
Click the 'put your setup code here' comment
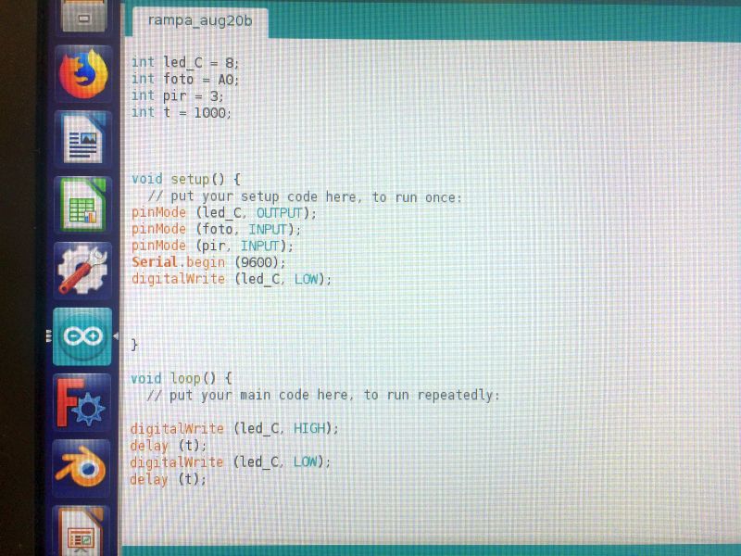pyautogui.click(x=305, y=196)
